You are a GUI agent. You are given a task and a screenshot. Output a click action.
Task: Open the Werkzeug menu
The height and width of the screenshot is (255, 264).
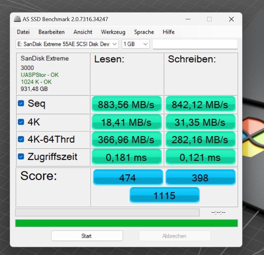[x=113, y=32]
